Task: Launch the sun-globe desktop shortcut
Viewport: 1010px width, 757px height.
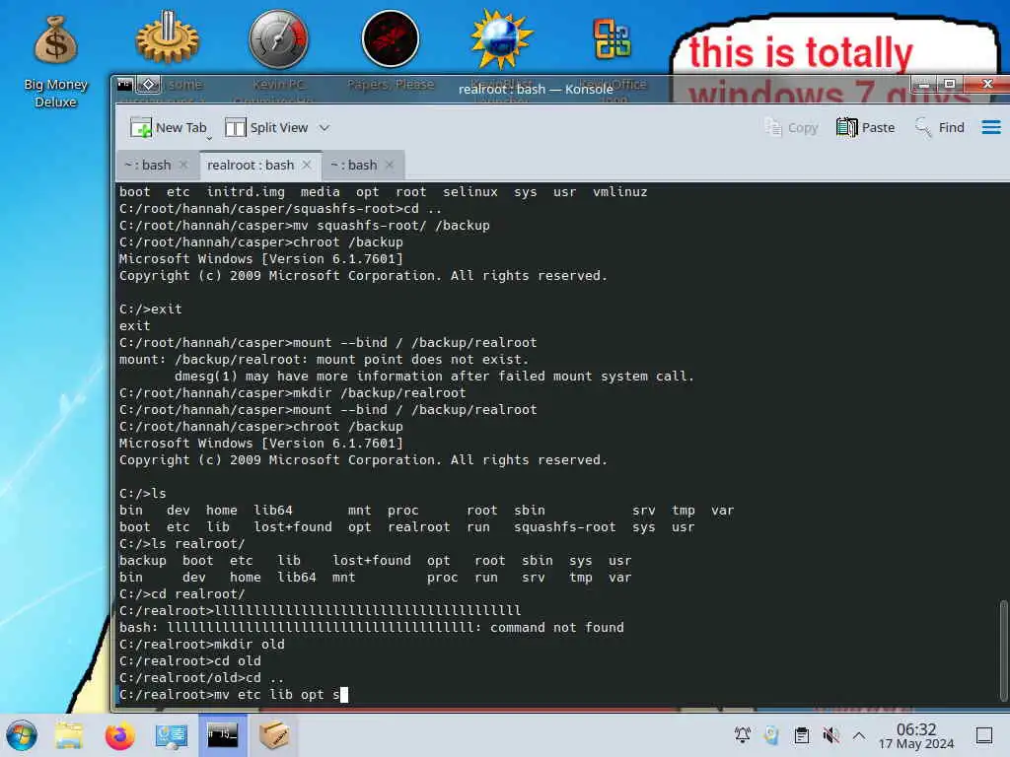Action: pyautogui.click(x=501, y=38)
